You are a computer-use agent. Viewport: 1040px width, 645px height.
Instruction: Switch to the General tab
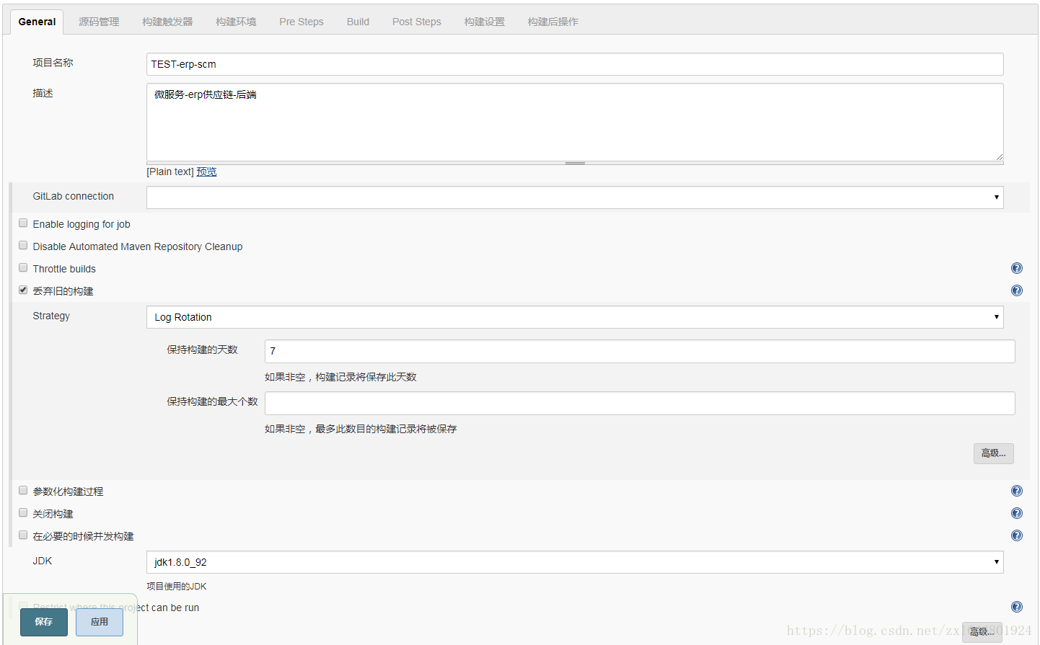point(37,22)
